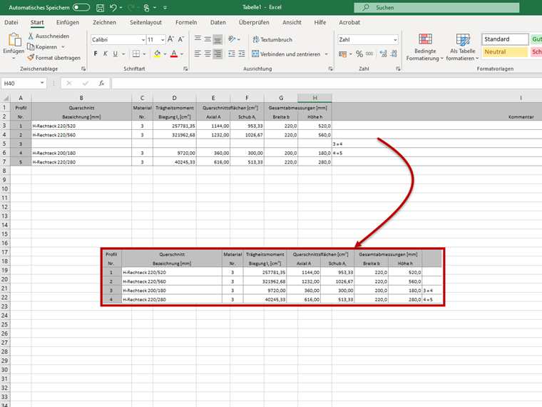Select the Neutral cell style
Viewport: 542px width, 407px height.
[x=505, y=52]
